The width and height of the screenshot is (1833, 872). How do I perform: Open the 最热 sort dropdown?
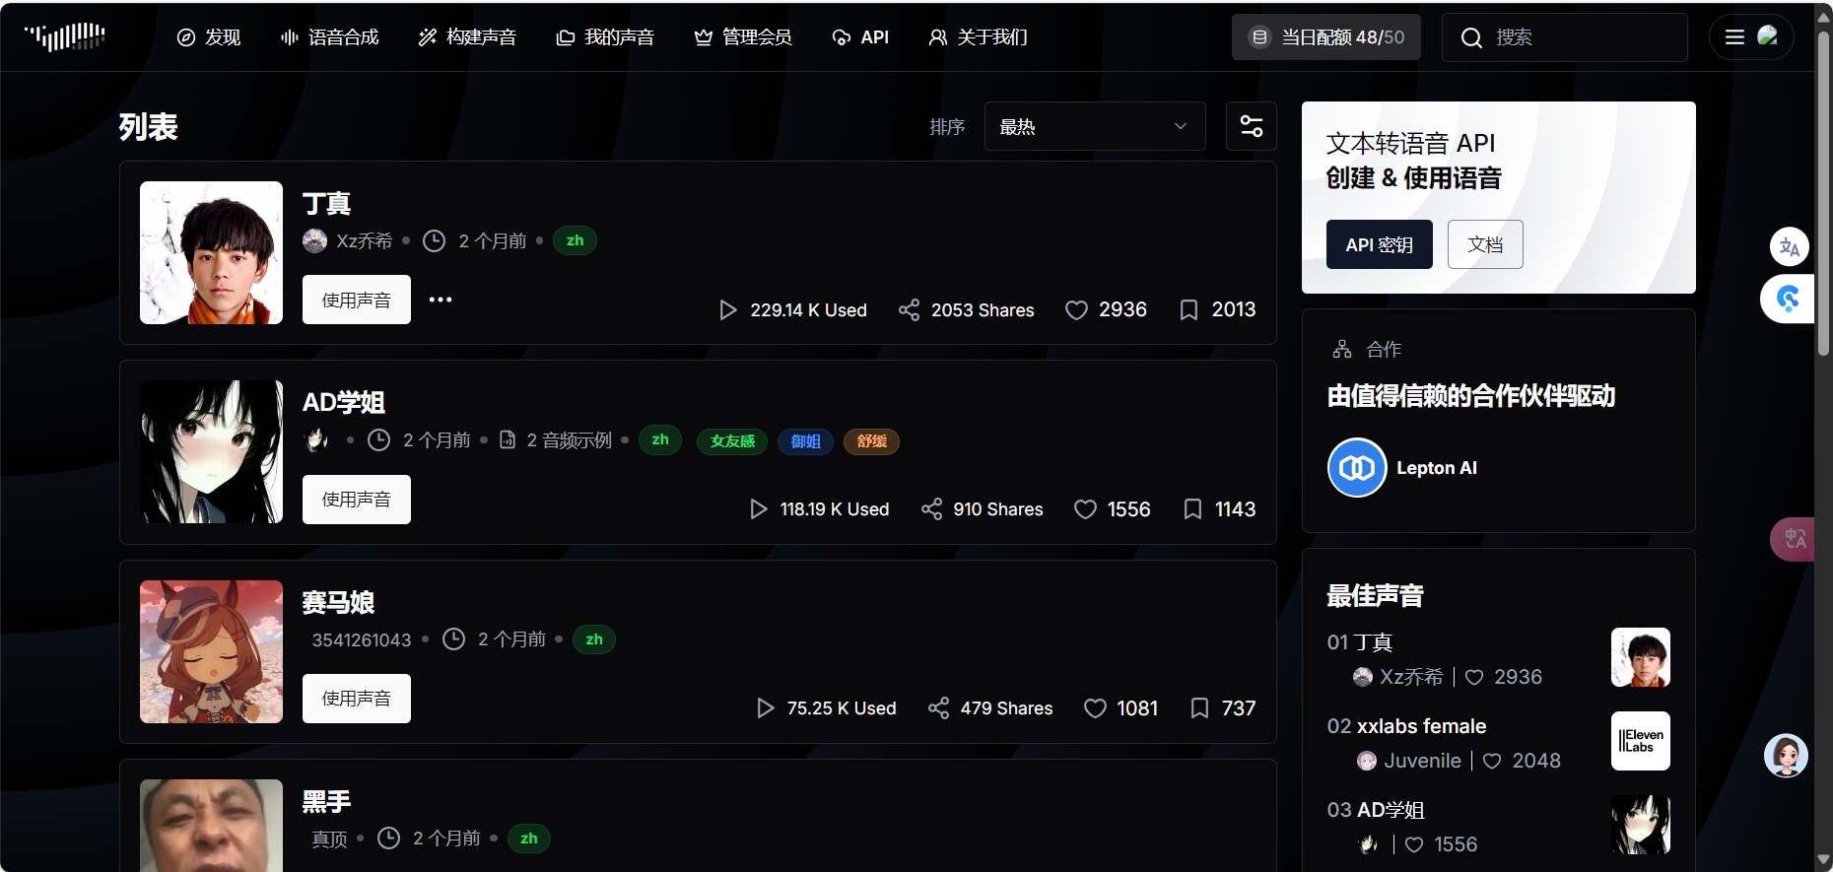point(1094,126)
